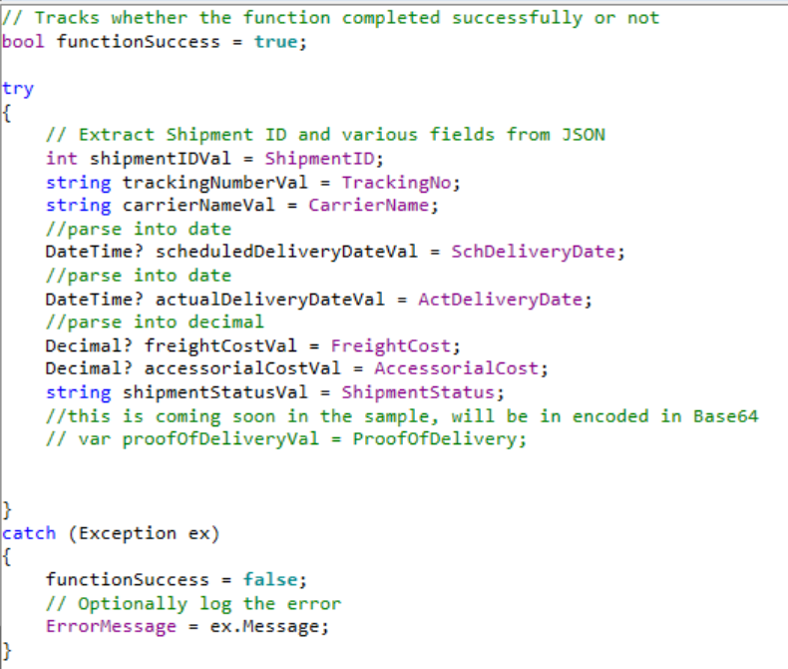Click the 'functionSuccess' variable in the bool declaration
The height and width of the screenshot is (669, 788).
point(139,42)
